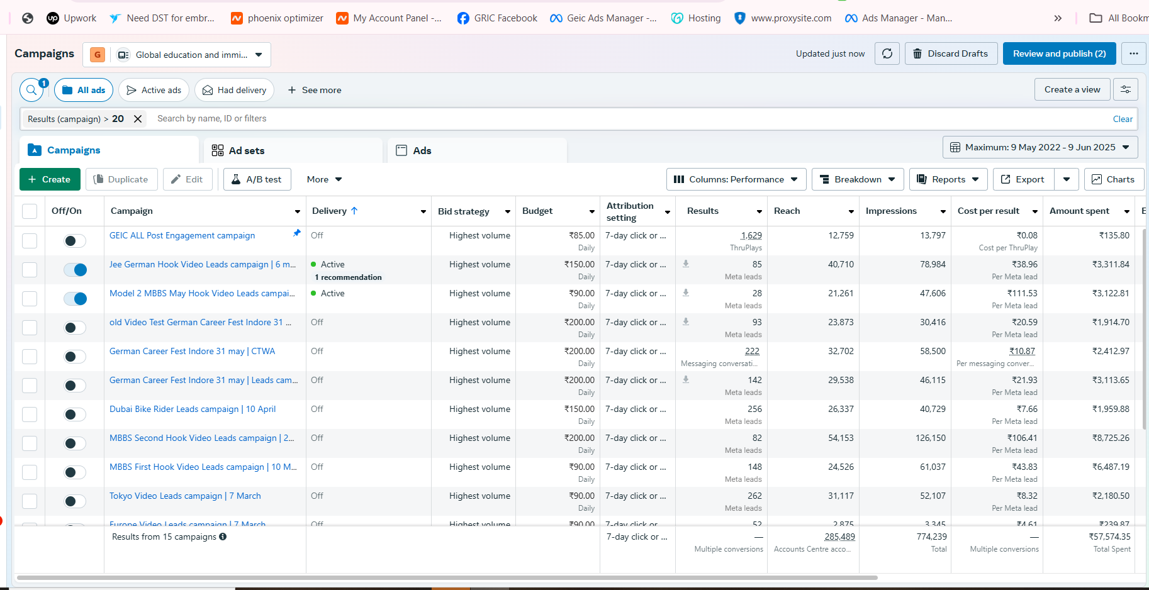Click into the Search by name, ID or filters field

[x=629, y=118]
